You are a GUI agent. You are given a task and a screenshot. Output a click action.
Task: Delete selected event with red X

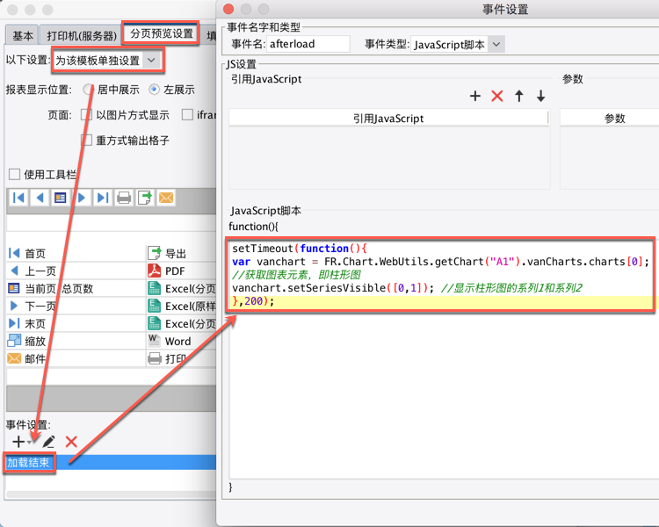click(71, 442)
